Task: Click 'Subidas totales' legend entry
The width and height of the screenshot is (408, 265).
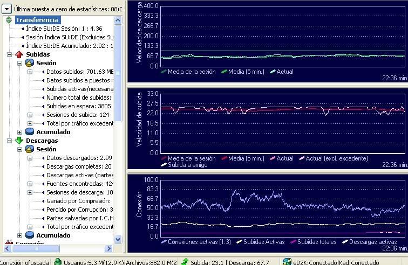Action: (314, 242)
